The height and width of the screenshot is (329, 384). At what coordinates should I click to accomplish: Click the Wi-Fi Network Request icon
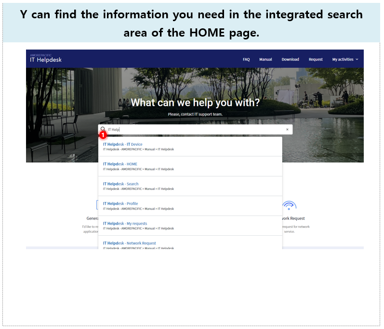tap(289, 205)
